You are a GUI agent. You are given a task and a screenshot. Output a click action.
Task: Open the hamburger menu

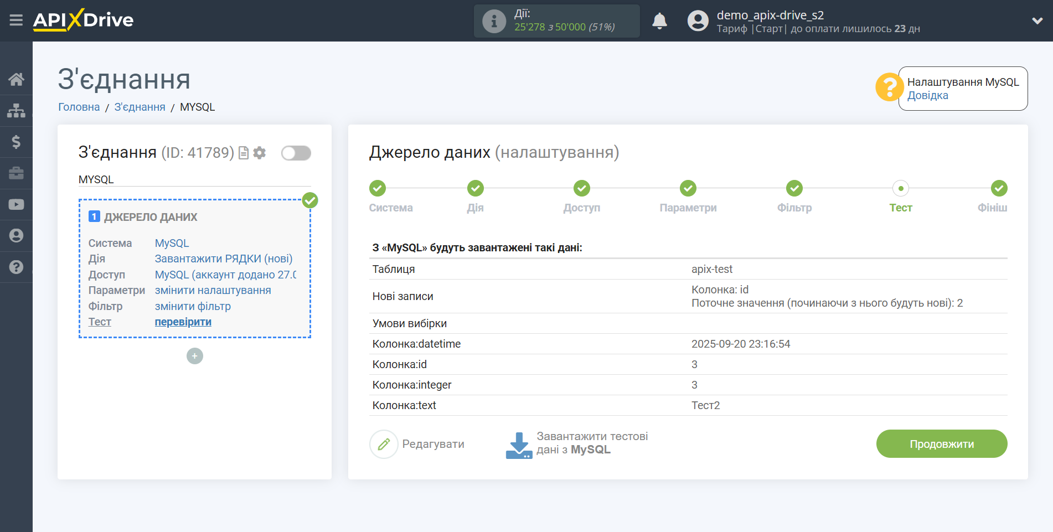[x=16, y=20]
